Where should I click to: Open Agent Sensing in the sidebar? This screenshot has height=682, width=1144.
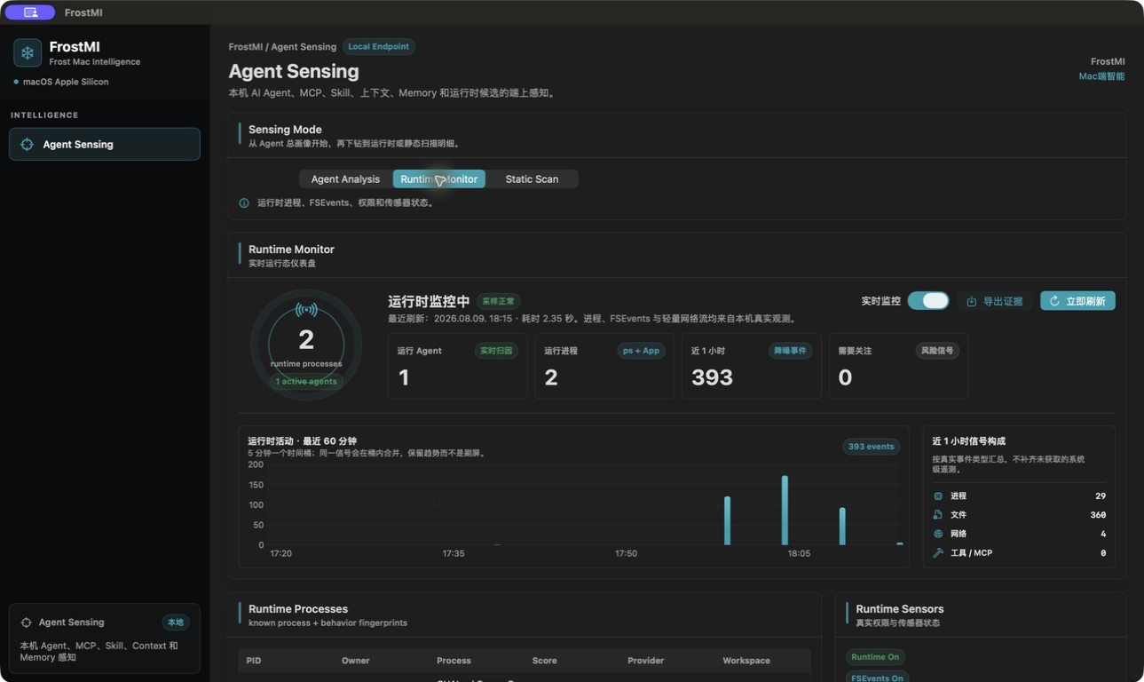[x=105, y=144]
